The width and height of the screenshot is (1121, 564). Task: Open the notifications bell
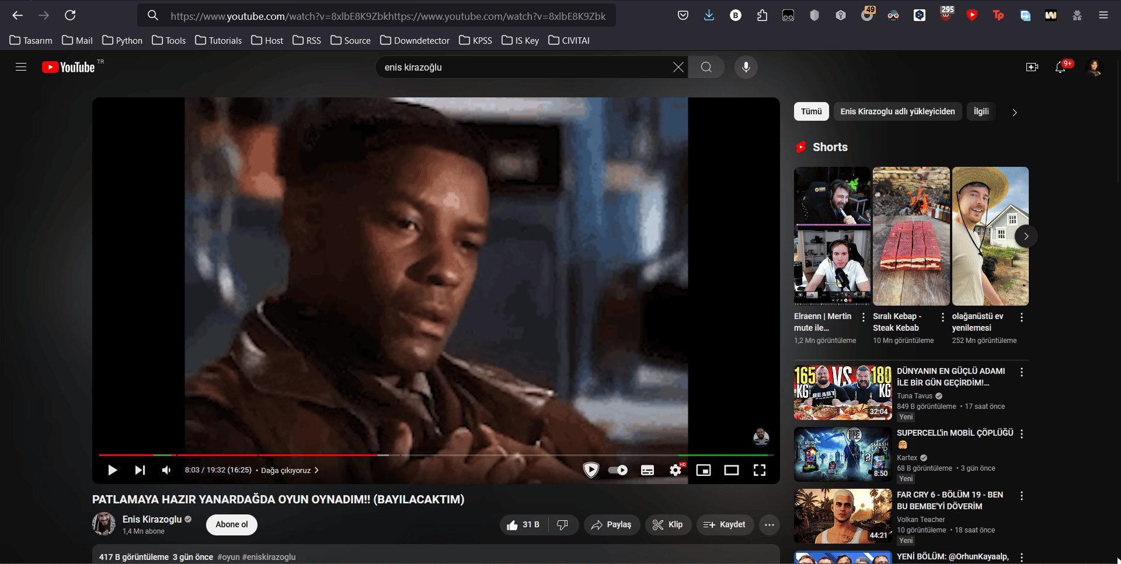pyautogui.click(x=1061, y=67)
